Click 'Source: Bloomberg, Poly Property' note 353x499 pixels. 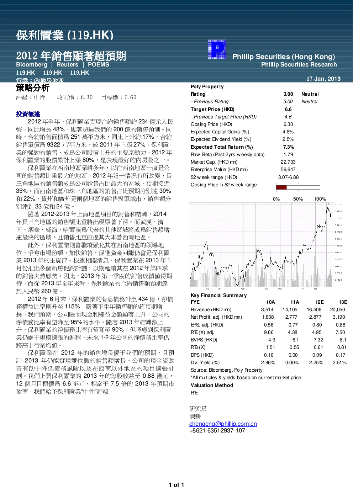pyautogui.click(x=227, y=370)
